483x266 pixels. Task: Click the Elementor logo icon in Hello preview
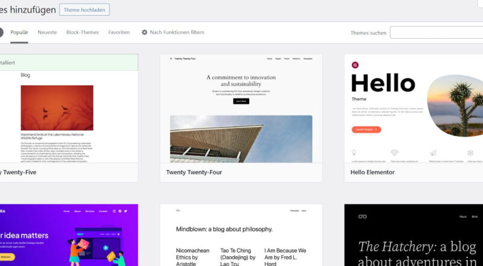355,65
